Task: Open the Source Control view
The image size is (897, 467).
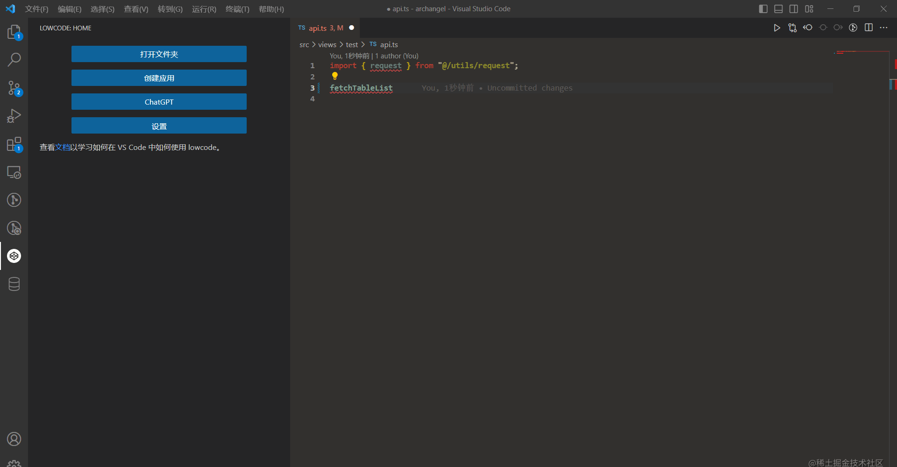Action: [x=14, y=88]
